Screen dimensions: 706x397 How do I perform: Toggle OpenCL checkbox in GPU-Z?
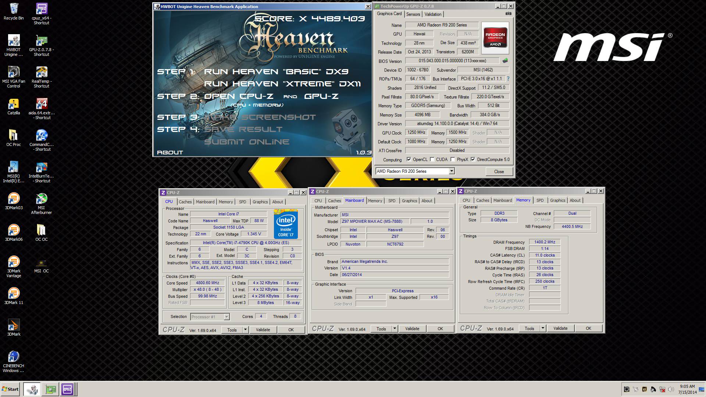[x=409, y=160]
